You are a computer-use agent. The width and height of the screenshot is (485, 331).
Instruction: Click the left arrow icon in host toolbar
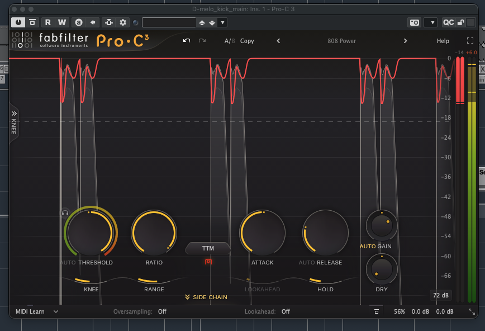pyautogui.click(x=93, y=22)
